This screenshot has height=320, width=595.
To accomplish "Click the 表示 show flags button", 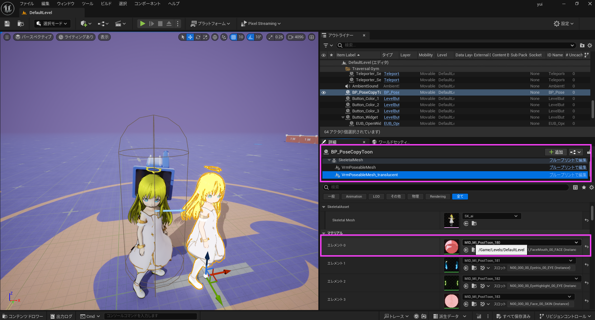I will coord(105,37).
